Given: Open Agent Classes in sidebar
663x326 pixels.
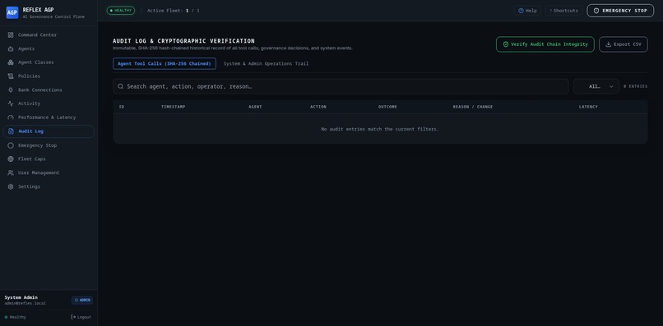Looking at the screenshot, I should 49,62.
